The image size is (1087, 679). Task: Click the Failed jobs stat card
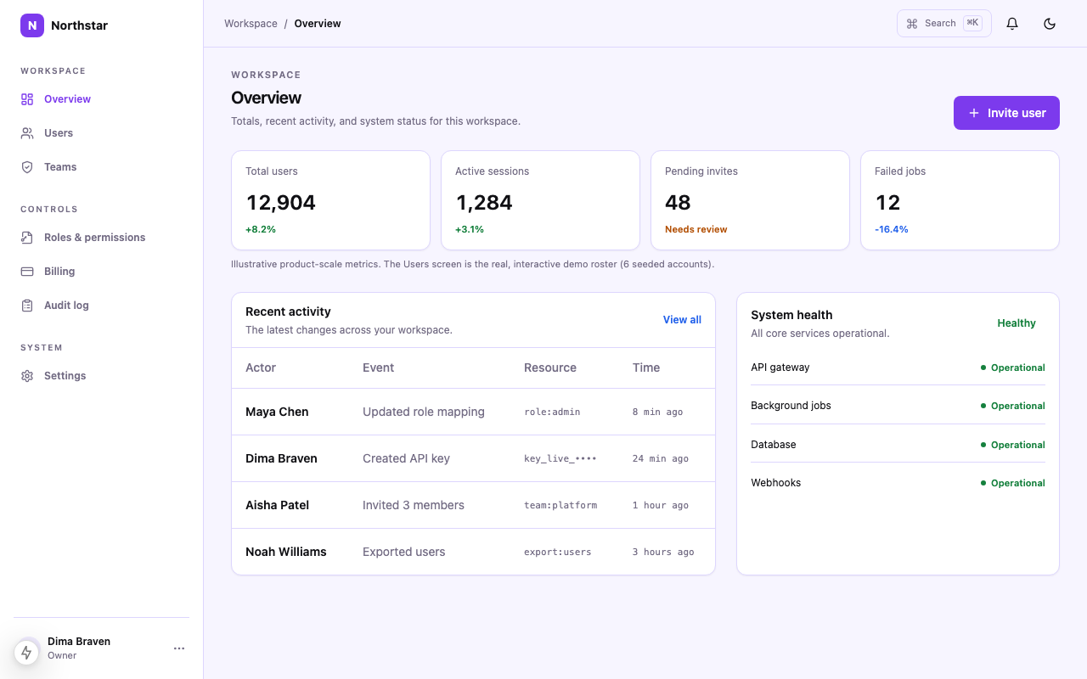click(960, 200)
